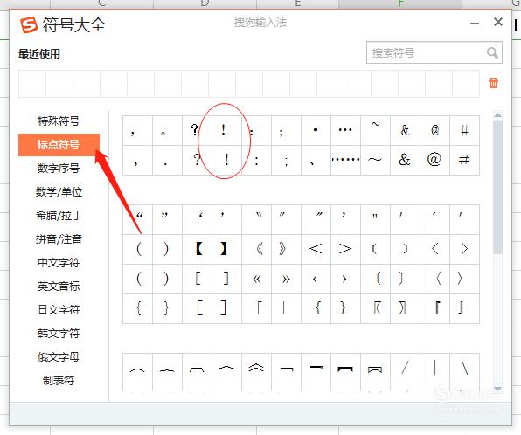This screenshot has width=521, height=435.
Task: Select the 制表符 category
Action: click(59, 380)
